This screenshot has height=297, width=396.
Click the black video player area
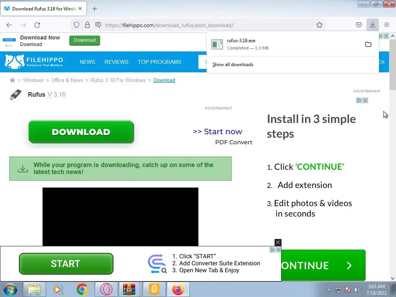(x=121, y=217)
